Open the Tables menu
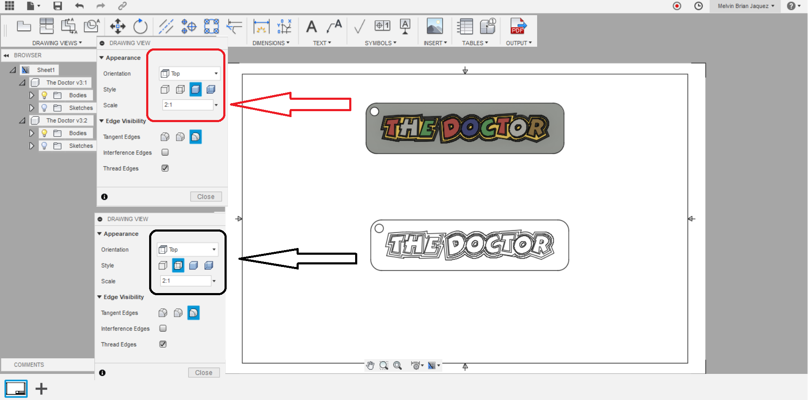Screen dimensions: 808x400 [474, 43]
